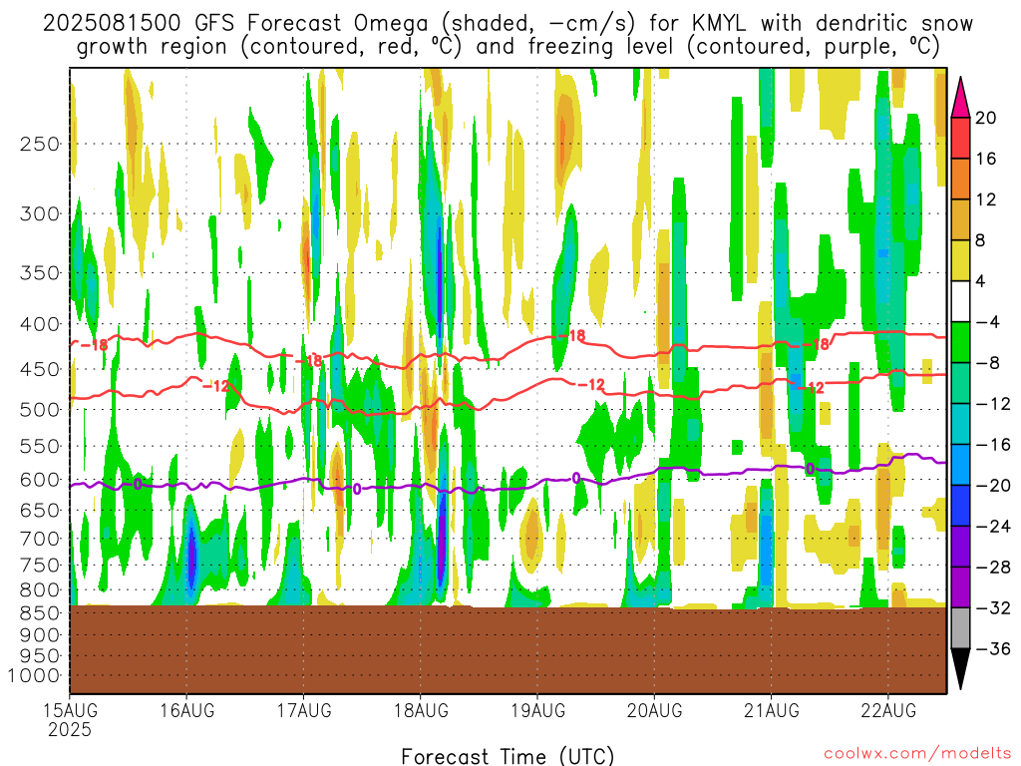Click the light blue -16 to -20 colorbar segment
Image resolution: width=1021 pixels, height=766 pixels.
click(x=960, y=465)
